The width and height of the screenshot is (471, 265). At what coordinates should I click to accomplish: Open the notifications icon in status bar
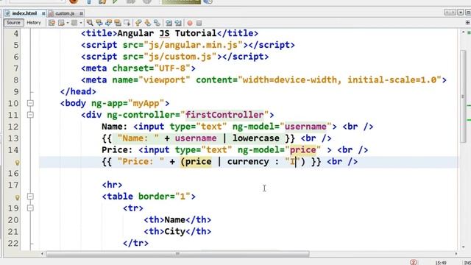point(414,262)
